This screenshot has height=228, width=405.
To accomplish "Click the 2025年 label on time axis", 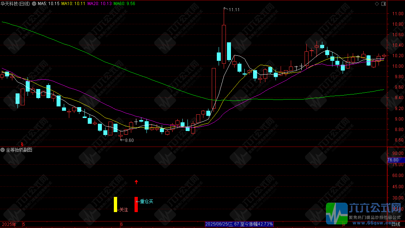I will (9, 224).
